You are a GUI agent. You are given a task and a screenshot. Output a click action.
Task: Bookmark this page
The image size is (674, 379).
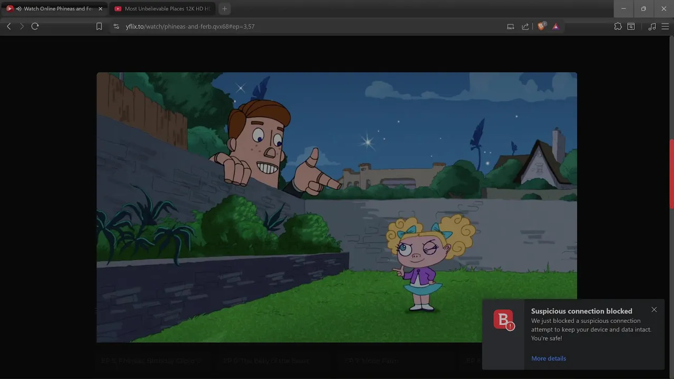click(x=99, y=26)
